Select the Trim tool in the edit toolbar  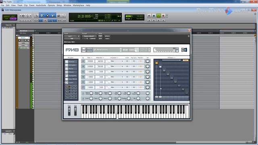pos(42,16)
